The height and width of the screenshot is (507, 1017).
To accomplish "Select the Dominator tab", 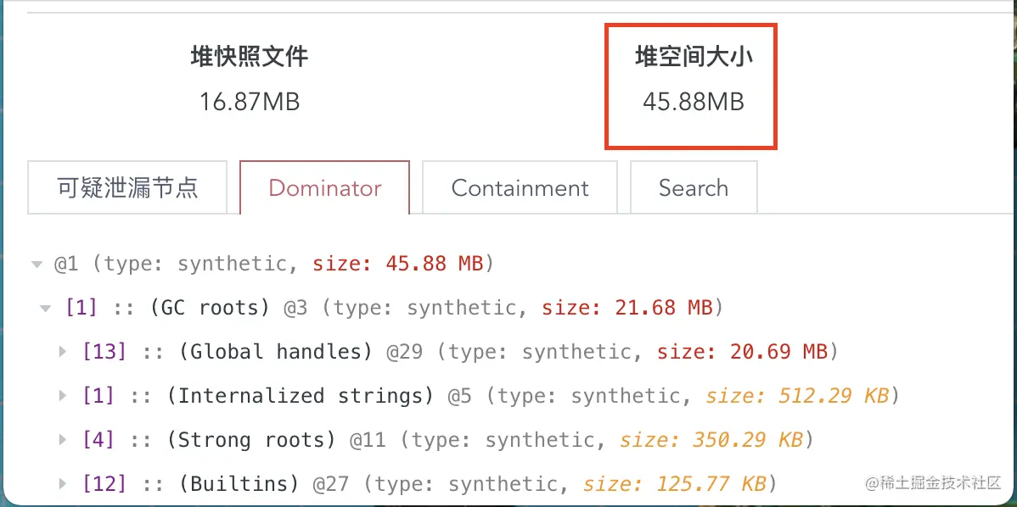I will [x=324, y=187].
